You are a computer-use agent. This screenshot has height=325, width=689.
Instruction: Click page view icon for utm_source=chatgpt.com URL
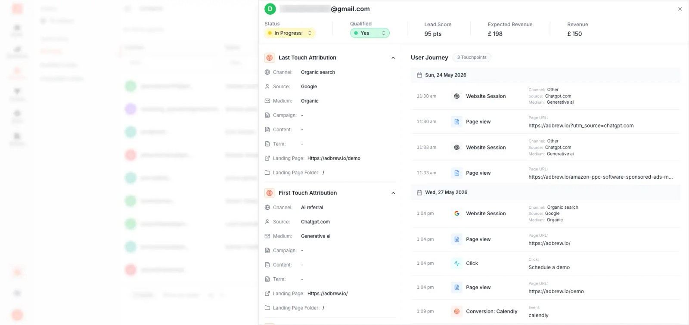(x=457, y=122)
